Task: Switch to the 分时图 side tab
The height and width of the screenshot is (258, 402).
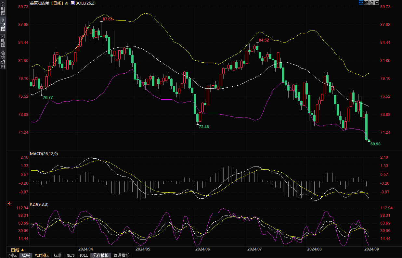Action: [3, 9]
